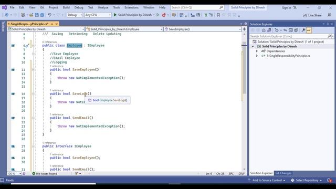This screenshot has height=189, width=336.
Task: Open the Solid_Principles_by_Dinesh.Employee type dropdown
Action: [124, 29]
